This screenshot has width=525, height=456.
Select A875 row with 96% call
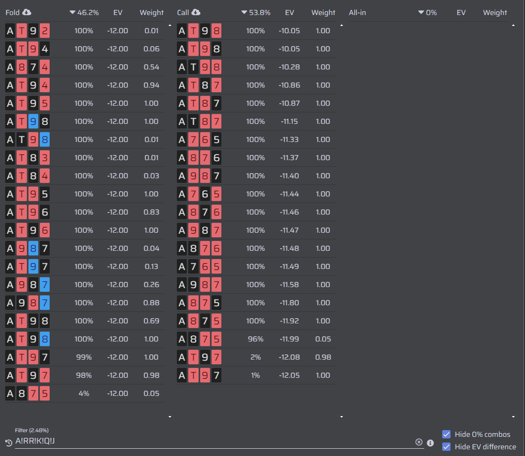(256, 339)
